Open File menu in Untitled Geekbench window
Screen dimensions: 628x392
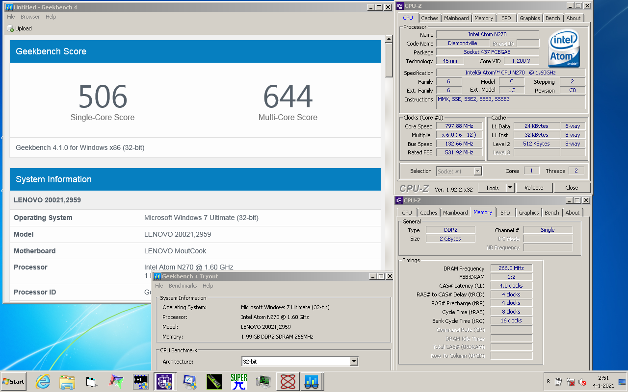pyautogui.click(x=11, y=17)
